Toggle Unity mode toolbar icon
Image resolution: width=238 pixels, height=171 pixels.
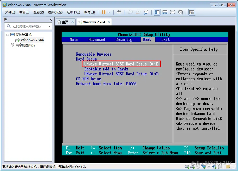(x=181, y=12)
